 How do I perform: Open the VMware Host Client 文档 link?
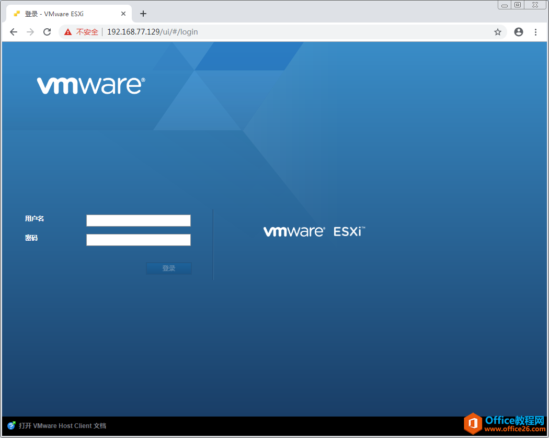click(62, 426)
